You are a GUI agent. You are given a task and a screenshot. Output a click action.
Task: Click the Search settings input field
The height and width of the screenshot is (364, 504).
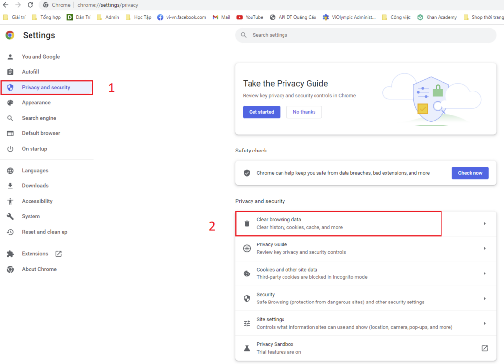tap(366, 35)
